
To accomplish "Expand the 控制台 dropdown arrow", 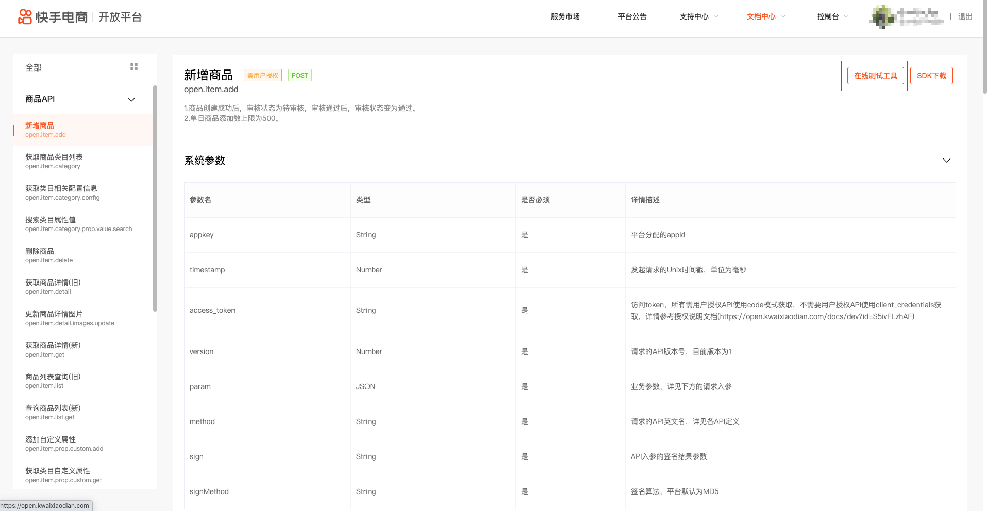I will [x=846, y=16].
